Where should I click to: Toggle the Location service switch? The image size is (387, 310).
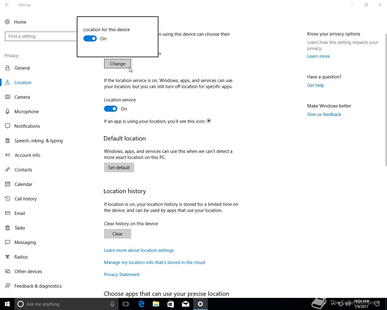111,109
